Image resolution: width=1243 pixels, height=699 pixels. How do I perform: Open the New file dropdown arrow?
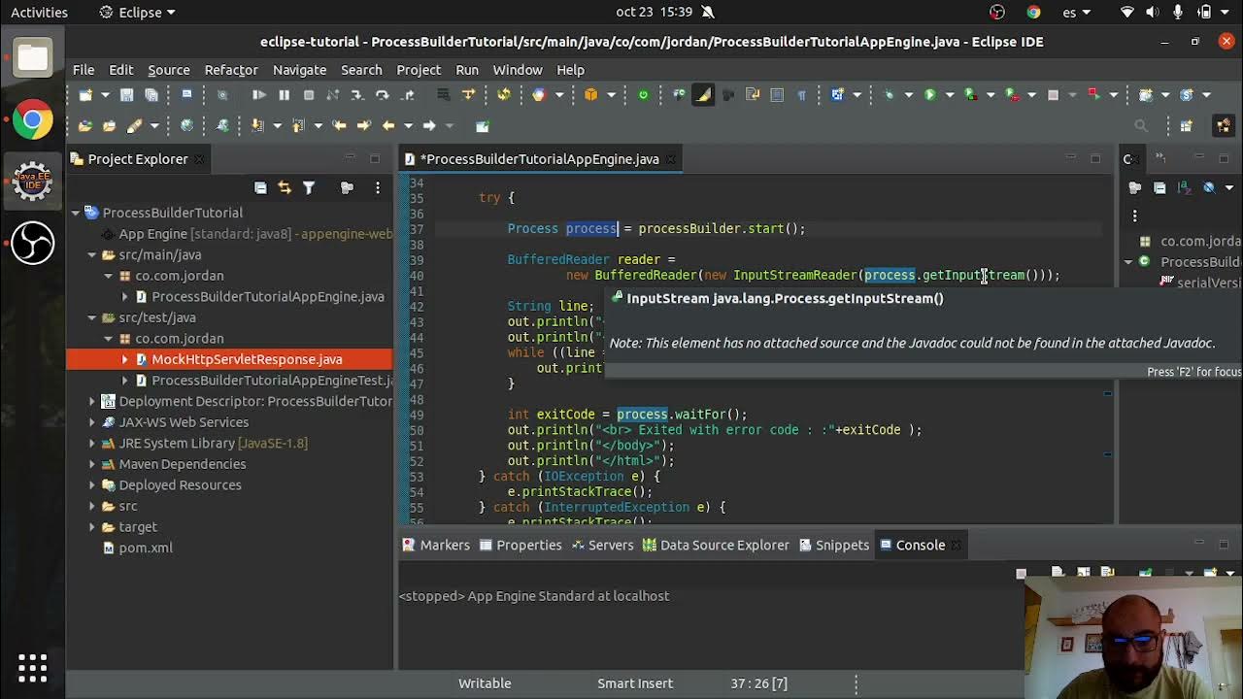point(105,94)
